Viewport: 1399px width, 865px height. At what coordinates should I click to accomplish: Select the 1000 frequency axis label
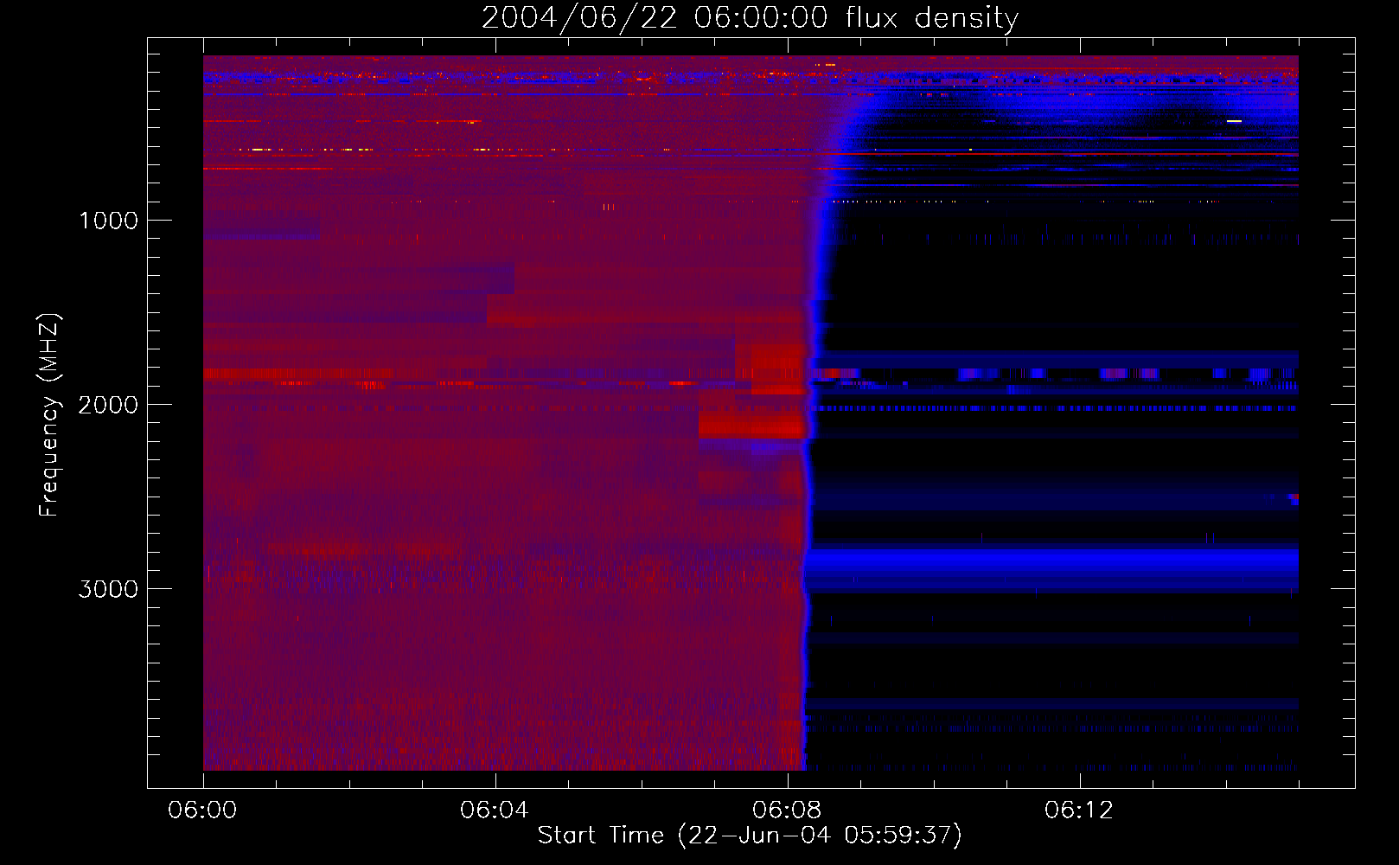pos(108,221)
